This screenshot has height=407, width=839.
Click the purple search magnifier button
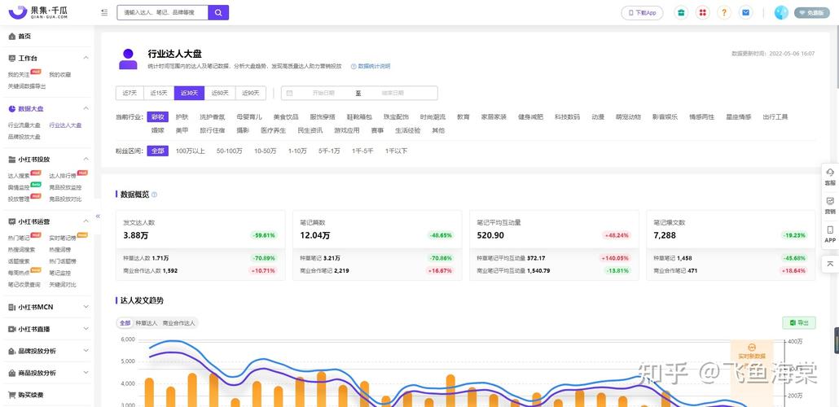pos(218,12)
